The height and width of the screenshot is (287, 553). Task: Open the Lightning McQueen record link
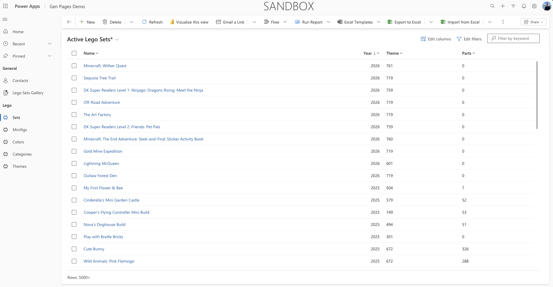pyautogui.click(x=101, y=163)
